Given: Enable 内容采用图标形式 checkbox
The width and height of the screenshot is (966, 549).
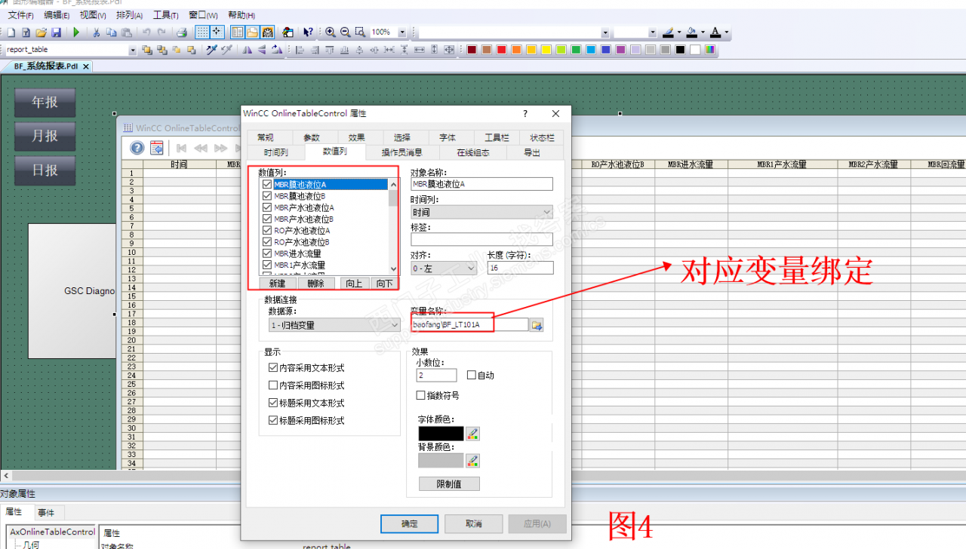Looking at the screenshot, I should point(273,385).
